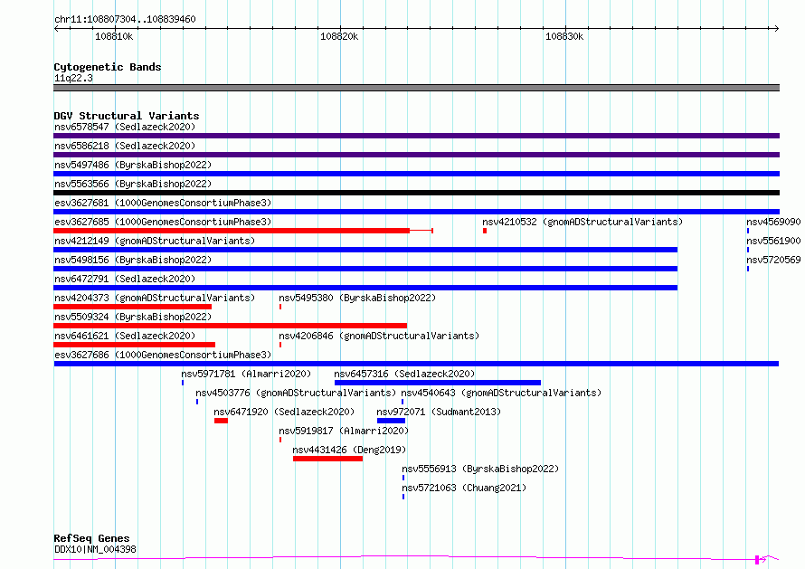Screen dimensions: 805x569
Task: Click the left arrow end of the ruler
Action: click(x=56, y=28)
